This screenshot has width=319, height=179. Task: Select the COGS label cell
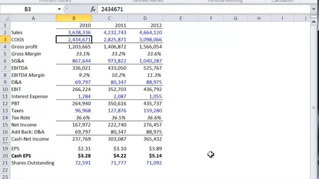point(33,40)
